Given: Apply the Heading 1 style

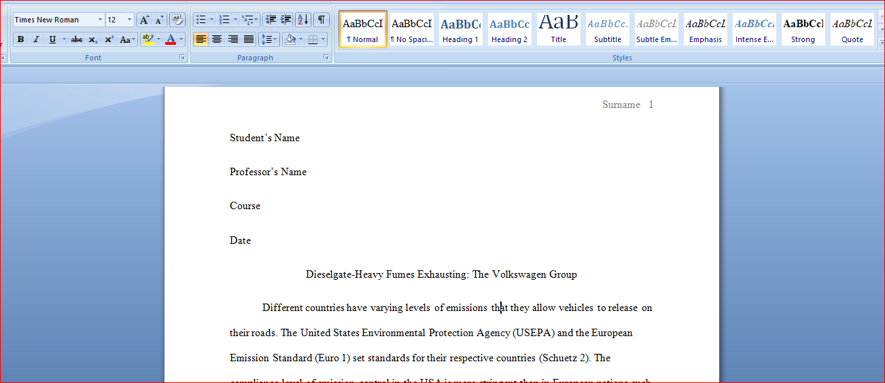Looking at the screenshot, I should 460,29.
